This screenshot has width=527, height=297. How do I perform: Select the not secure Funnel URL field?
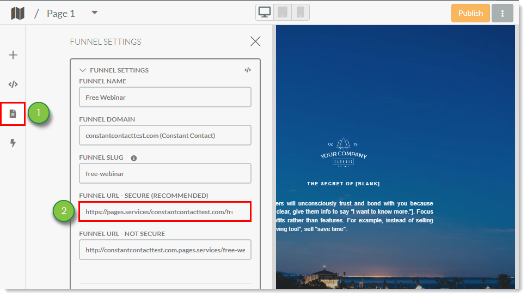[165, 250]
